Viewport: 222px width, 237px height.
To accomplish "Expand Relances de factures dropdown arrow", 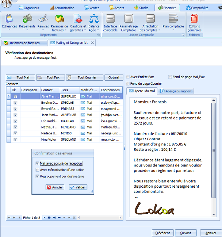I will [66, 30].
